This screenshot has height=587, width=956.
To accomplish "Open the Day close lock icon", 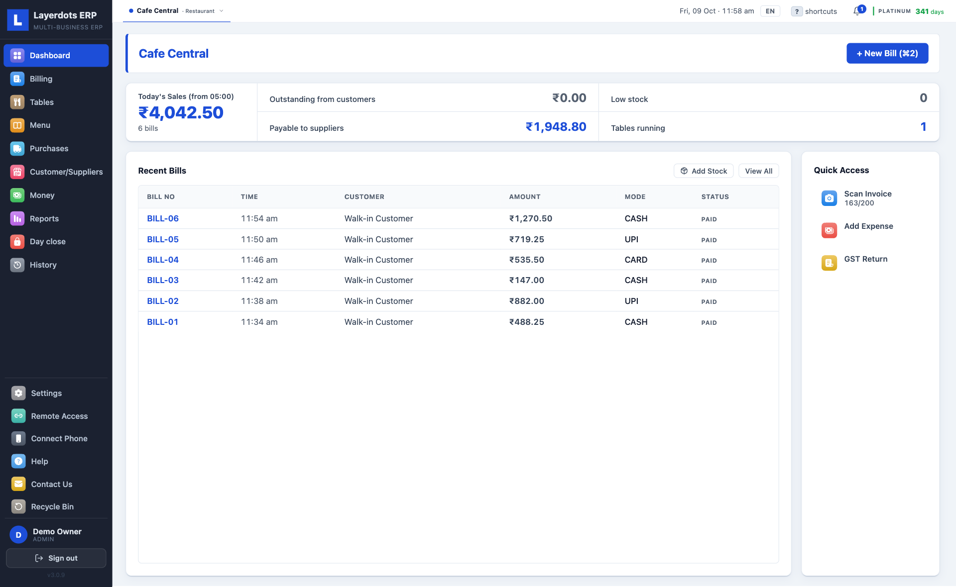I will point(17,241).
